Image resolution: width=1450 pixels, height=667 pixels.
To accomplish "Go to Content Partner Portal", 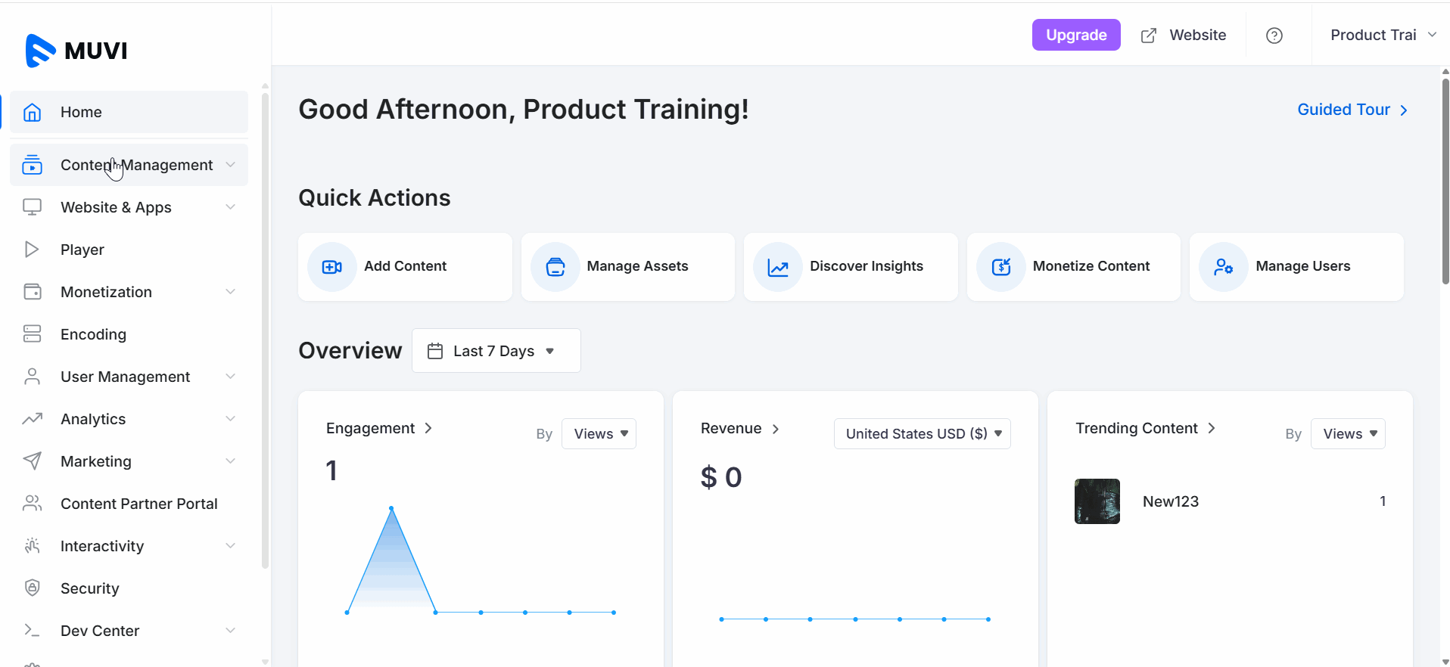I will pos(138,504).
